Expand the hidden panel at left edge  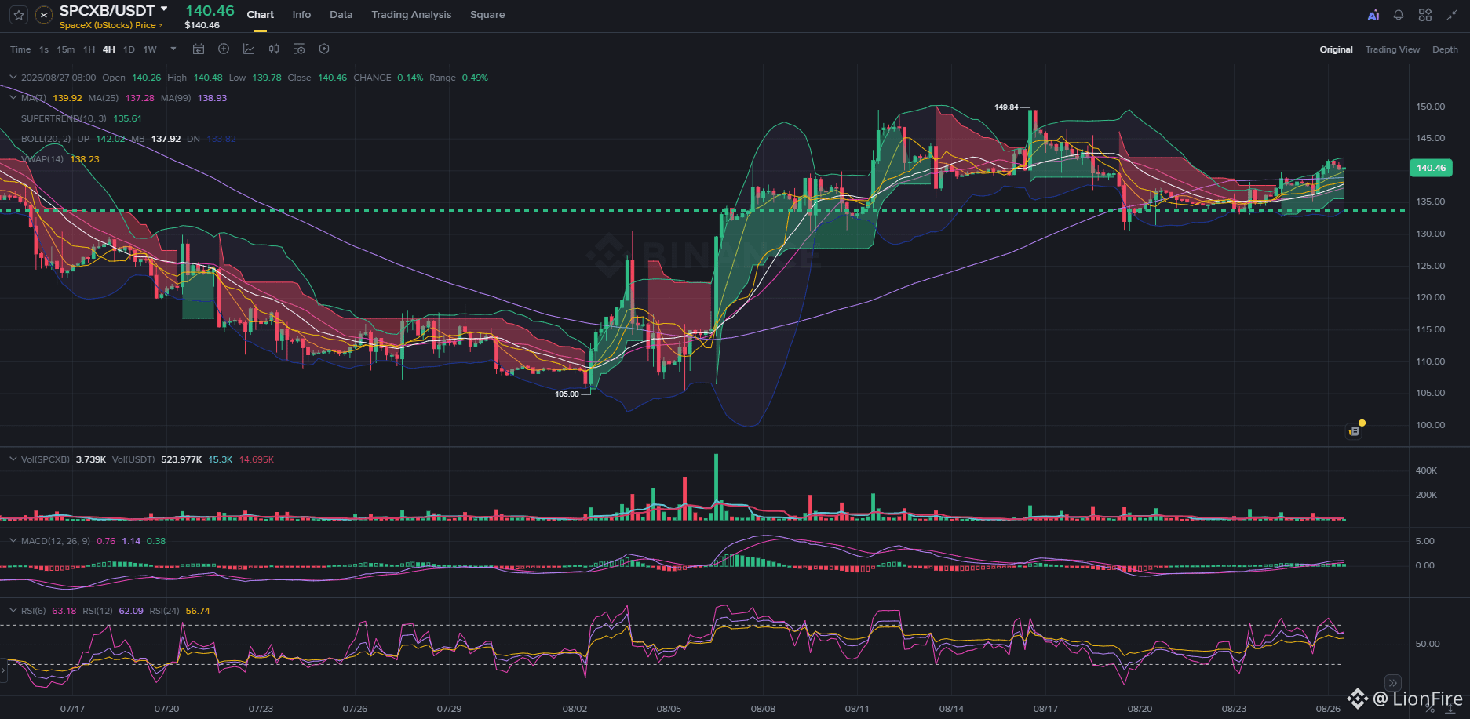point(3,671)
